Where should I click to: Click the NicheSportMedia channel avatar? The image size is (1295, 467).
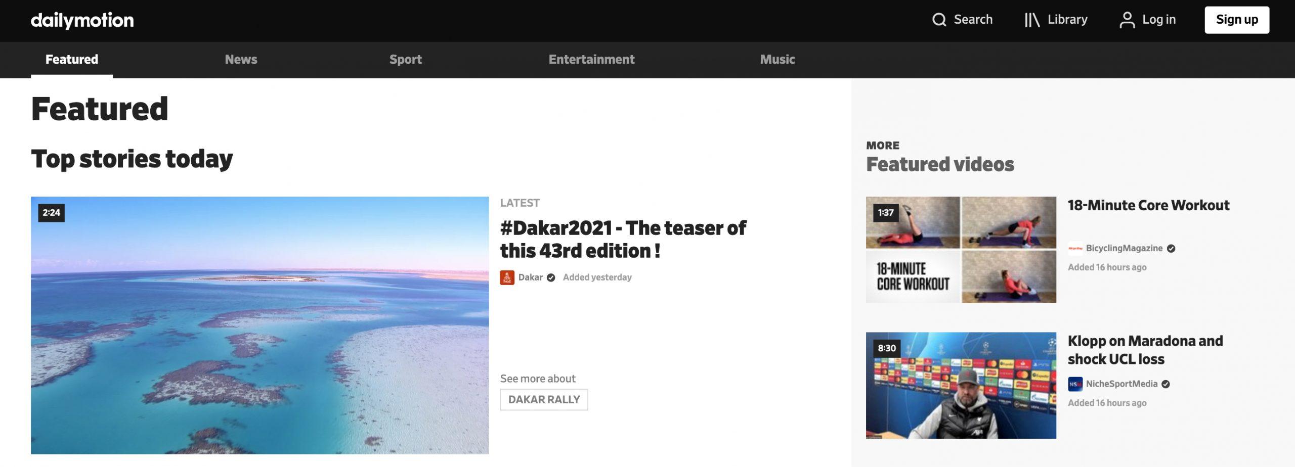pos(1075,384)
